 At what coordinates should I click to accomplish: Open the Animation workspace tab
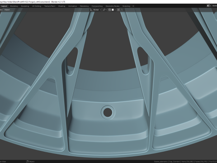(x=73, y=6)
